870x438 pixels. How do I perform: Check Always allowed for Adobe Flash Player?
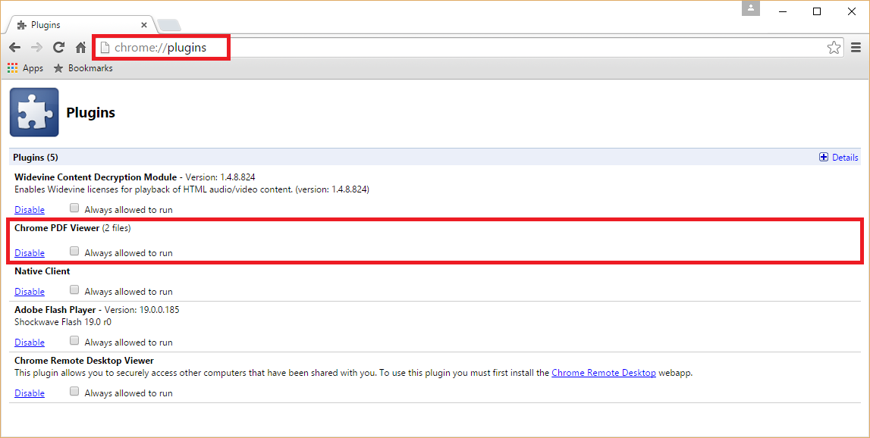click(74, 342)
